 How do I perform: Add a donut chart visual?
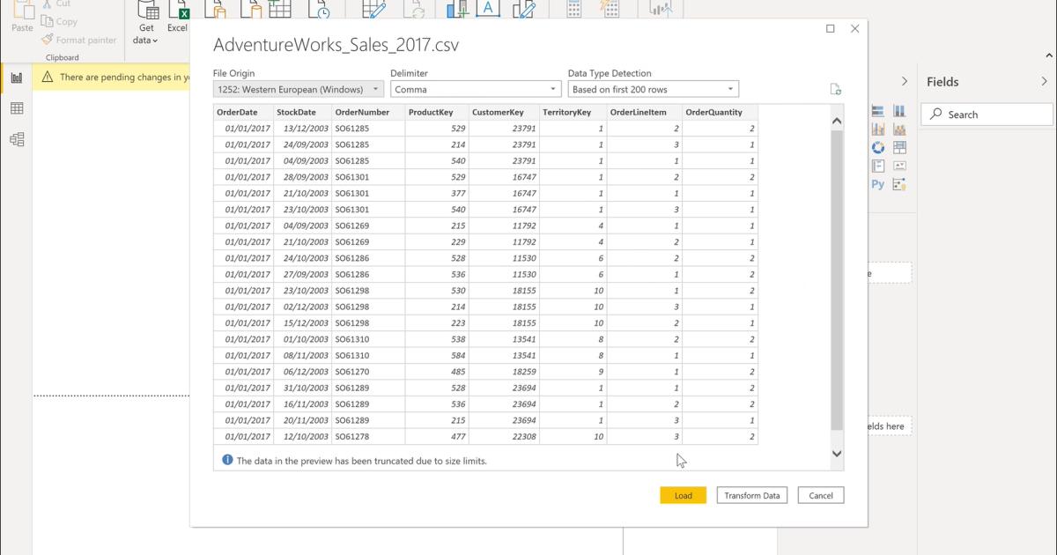pyautogui.click(x=877, y=146)
